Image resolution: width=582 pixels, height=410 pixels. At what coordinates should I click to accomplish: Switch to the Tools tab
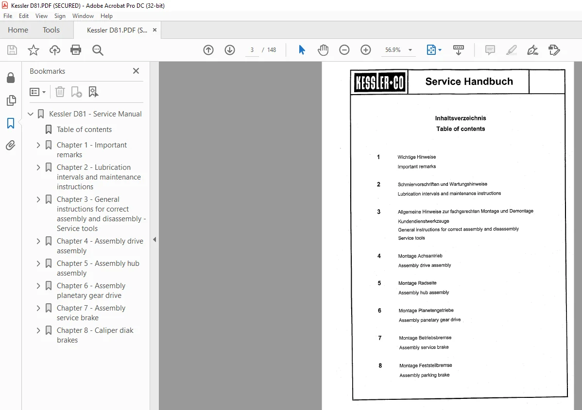point(51,30)
